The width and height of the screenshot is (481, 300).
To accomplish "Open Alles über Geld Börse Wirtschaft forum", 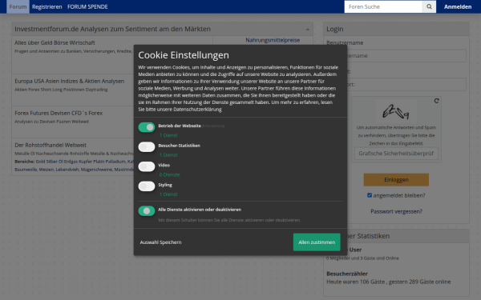I will (x=55, y=43).
